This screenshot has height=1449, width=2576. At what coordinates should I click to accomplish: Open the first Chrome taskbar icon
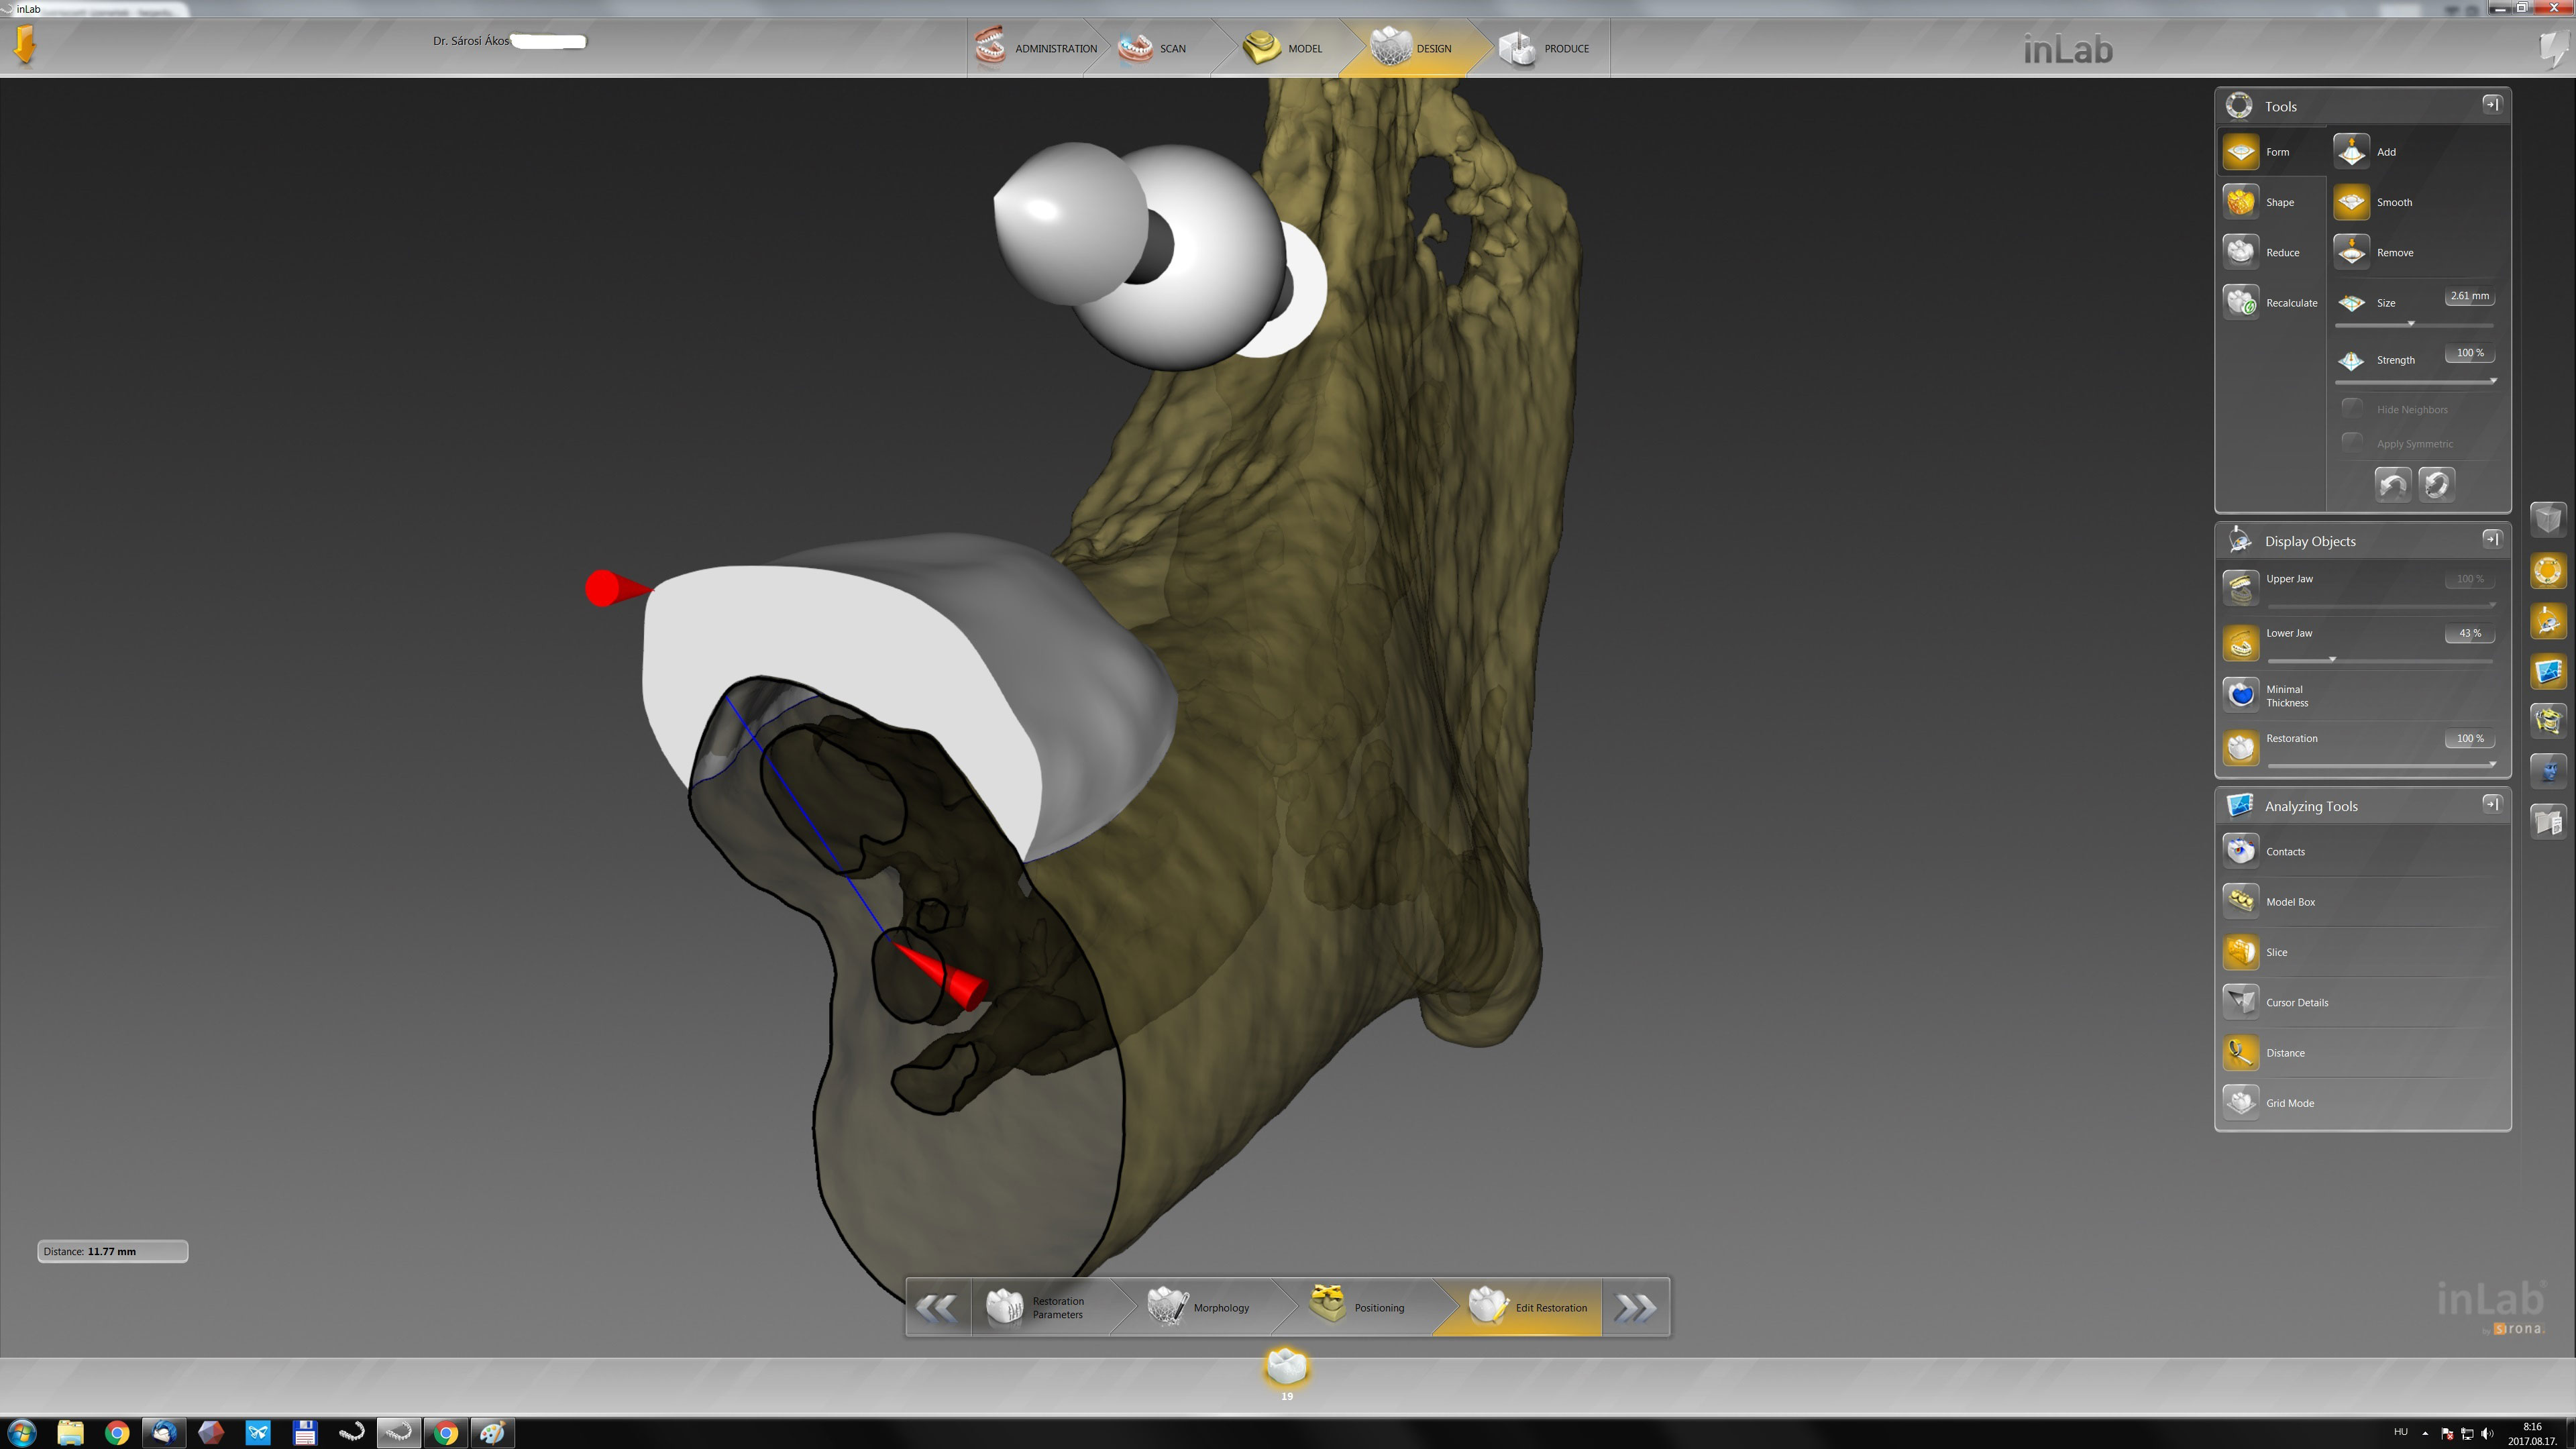click(x=117, y=1433)
